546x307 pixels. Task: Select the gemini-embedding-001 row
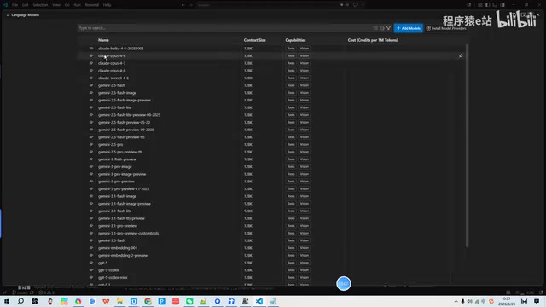pyautogui.click(x=271, y=248)
